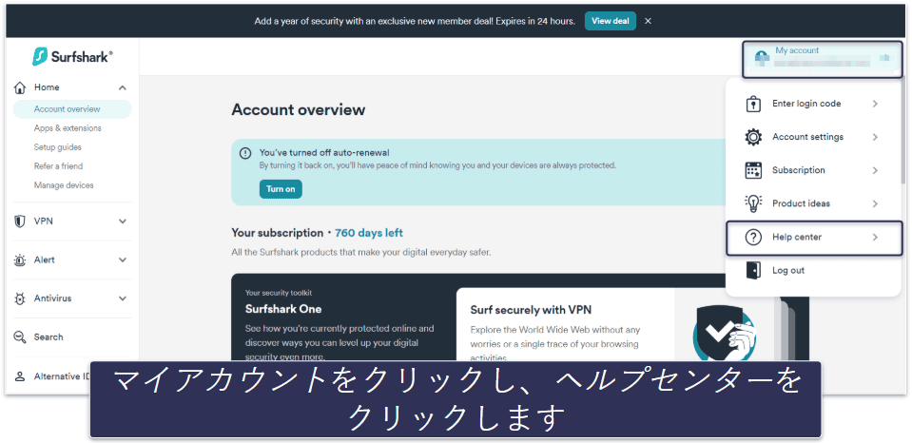
Task: Click the Alert siren icon
Action: (x=20, y=260)
